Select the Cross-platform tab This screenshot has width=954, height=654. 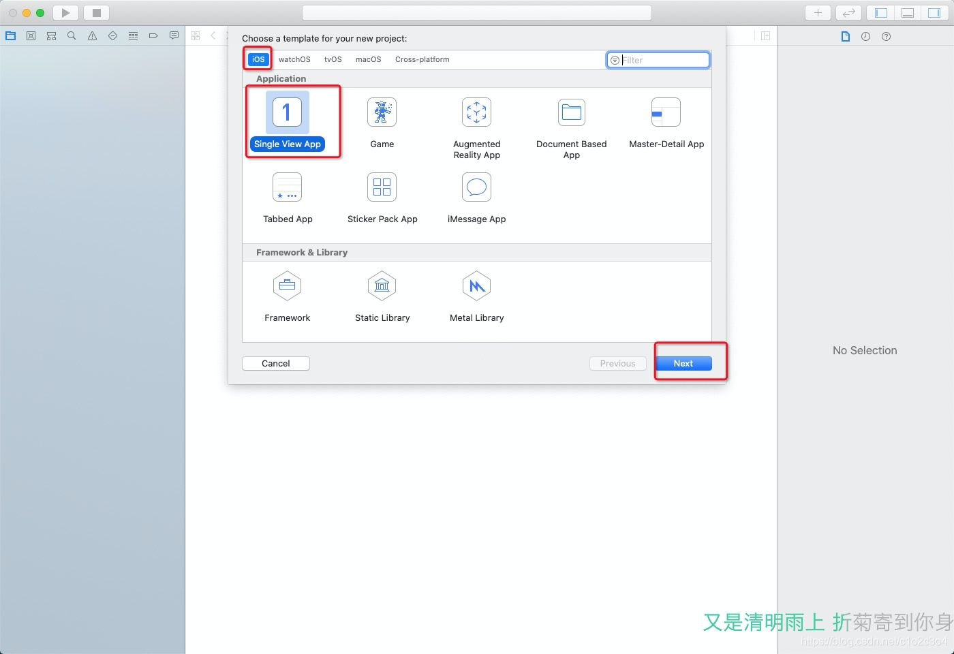422,59
